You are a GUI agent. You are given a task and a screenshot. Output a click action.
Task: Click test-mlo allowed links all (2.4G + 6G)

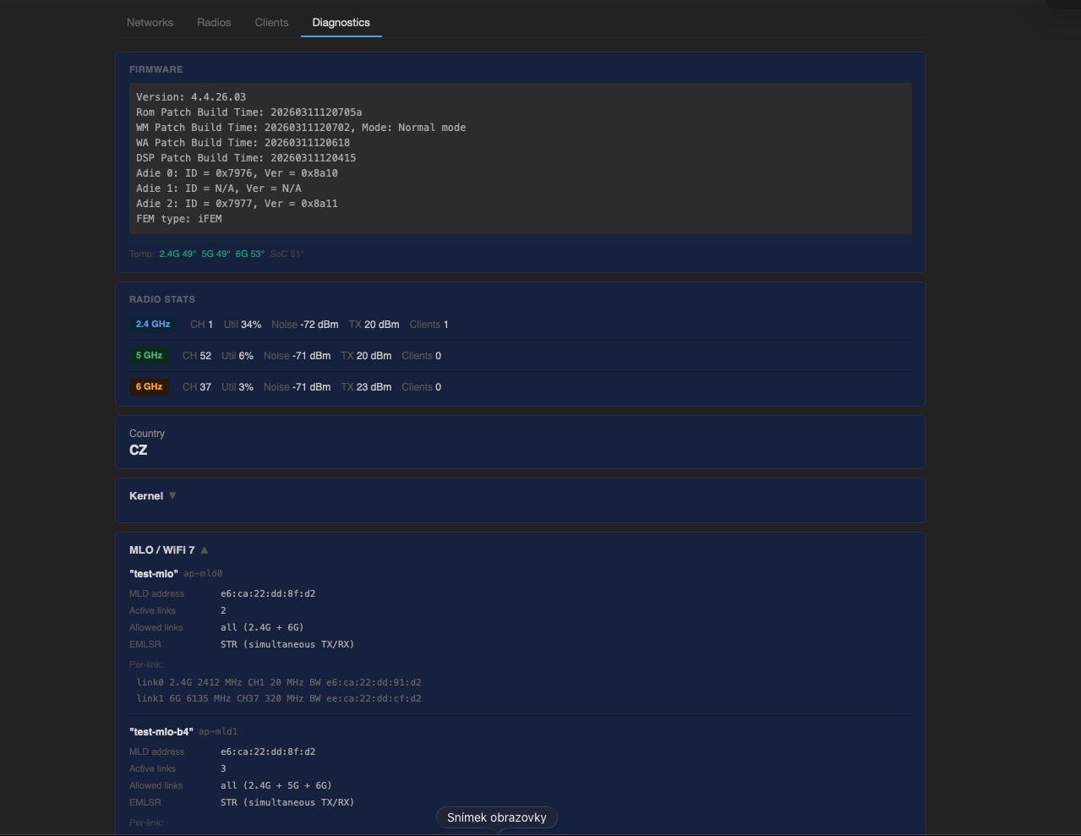coord(262,627)
